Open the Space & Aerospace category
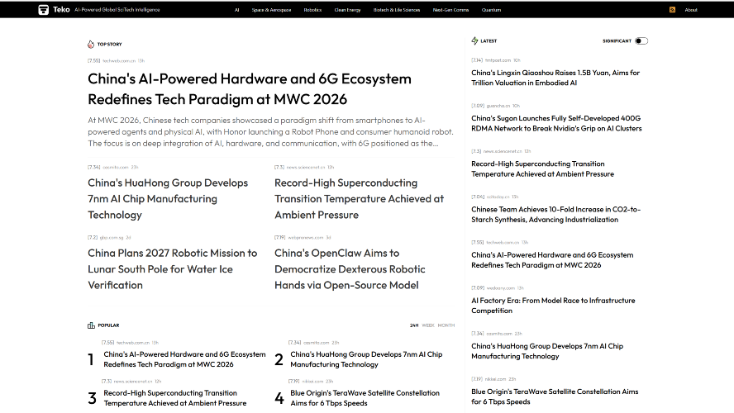This screenshot has height=413, width=734. [271, 10]
